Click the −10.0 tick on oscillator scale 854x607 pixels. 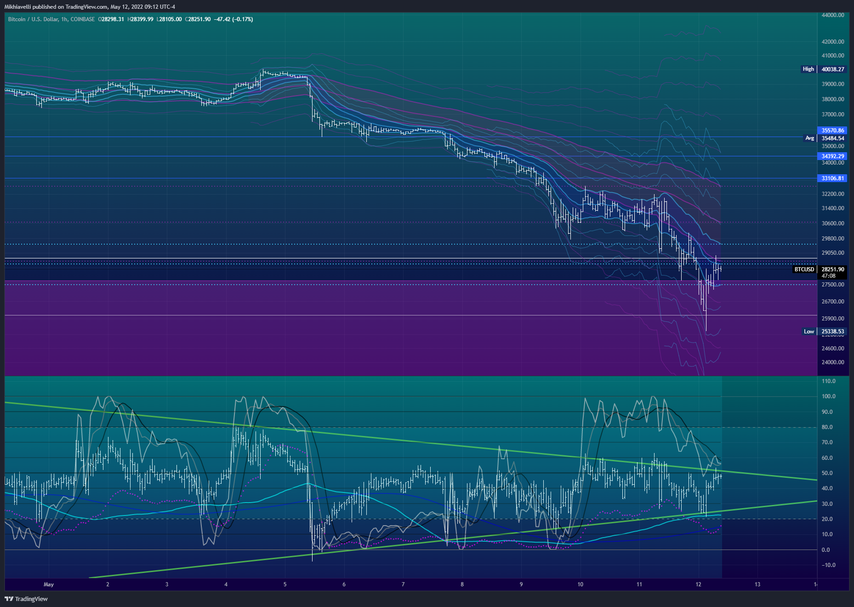click(828, 565)
